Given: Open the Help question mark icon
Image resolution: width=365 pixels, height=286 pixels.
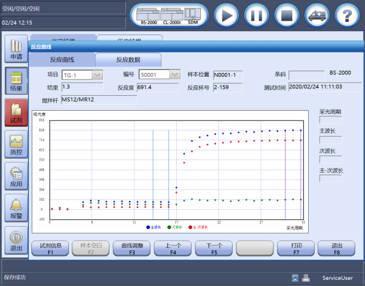Looking at the screenshot, I should [x=347, y=16].
